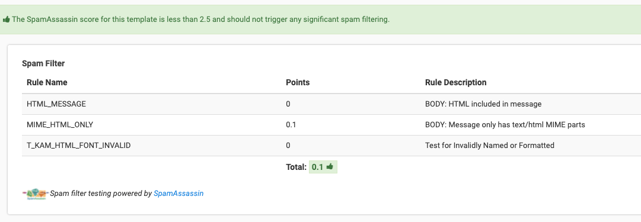641x222 pixels.
Task: Click the SpamAssassin logo image
Action: click(x=35, y=194)
